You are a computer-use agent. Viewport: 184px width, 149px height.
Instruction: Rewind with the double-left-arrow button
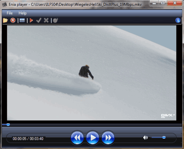pyautogui.click(x=77, y=138)
